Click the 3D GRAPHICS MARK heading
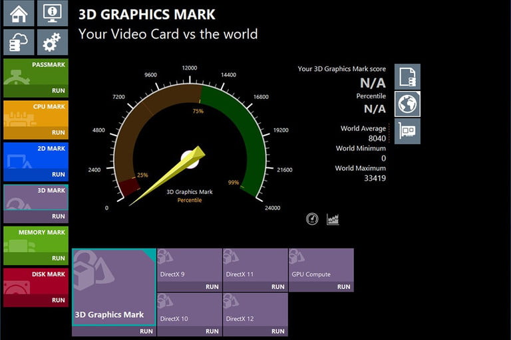The width and height of the screenshot is (511, 340). (147, 15)
